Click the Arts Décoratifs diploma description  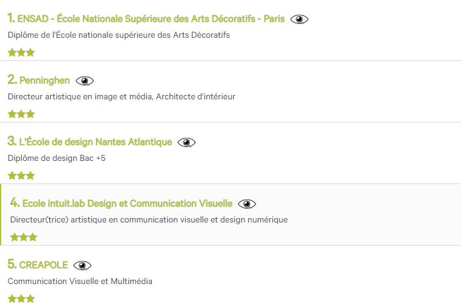pos(119,35)
